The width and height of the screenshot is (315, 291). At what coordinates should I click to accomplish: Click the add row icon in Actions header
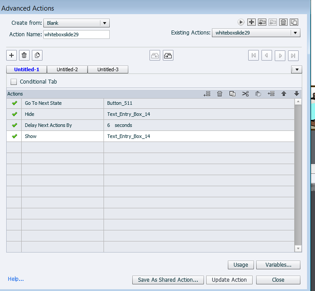click(207, 94)
